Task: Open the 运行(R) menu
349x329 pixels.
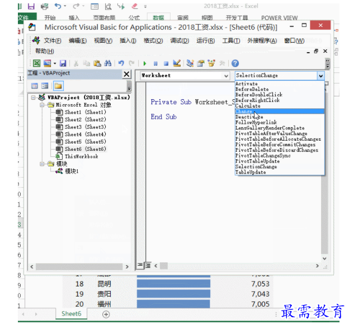Action: (206, 40)
